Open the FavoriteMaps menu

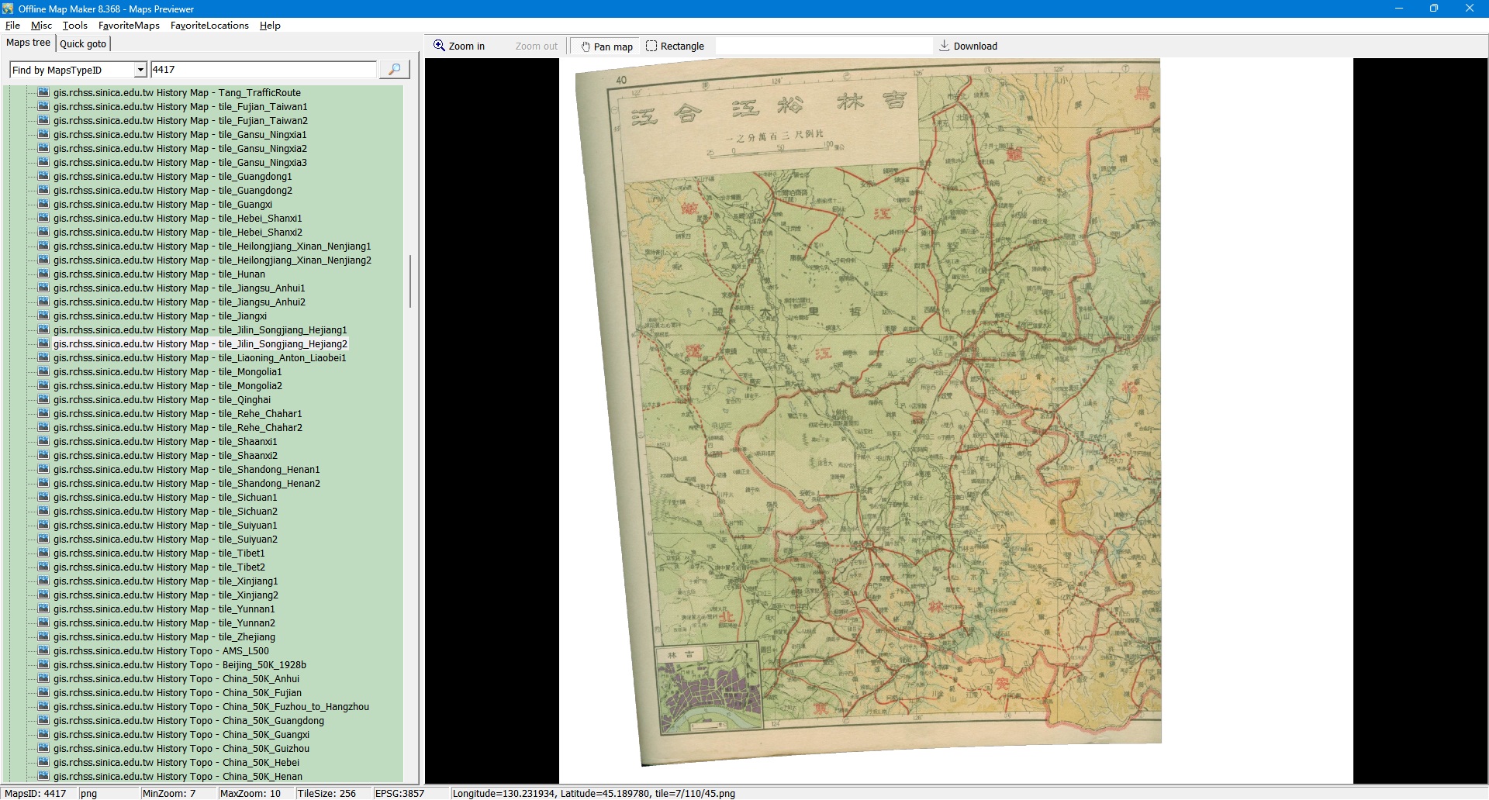(x=129, y=26)
